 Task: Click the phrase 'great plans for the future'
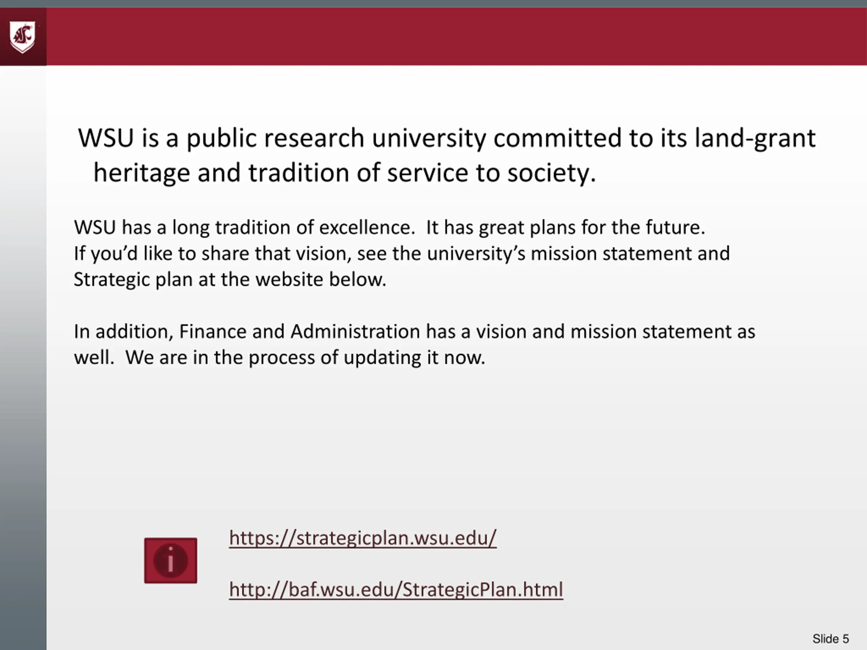pos(591,227)
